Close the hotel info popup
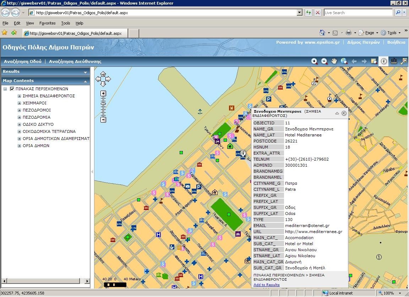This screenshot has height=297, width=409. (x=344, y=113)
